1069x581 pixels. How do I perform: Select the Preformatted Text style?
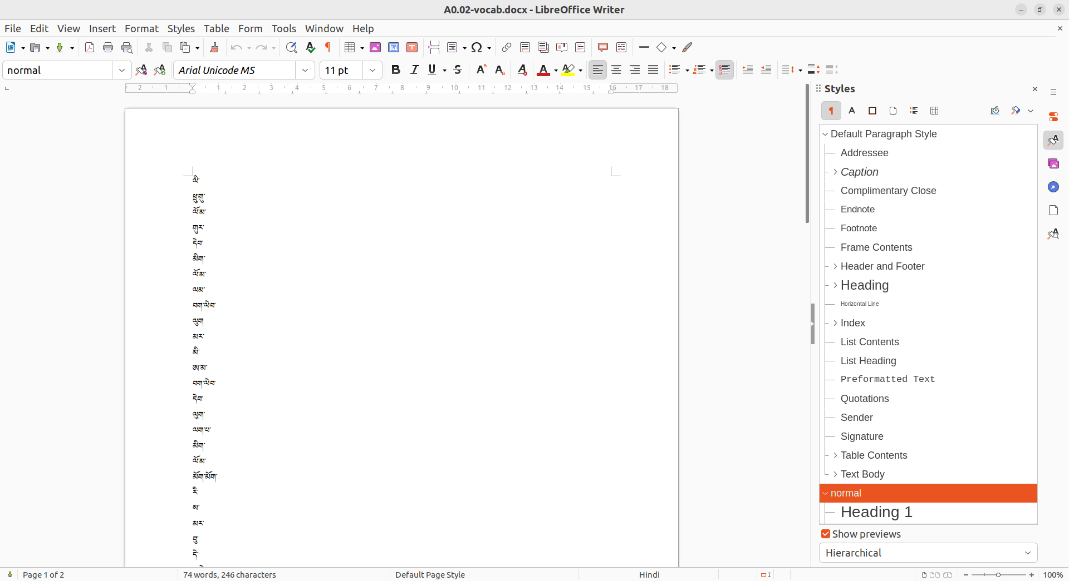[x=887, y=379]
